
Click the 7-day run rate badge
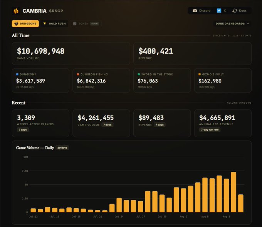210,129
